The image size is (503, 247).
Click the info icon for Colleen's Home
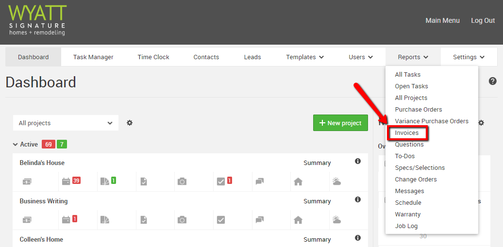click(x=358, y=238)
